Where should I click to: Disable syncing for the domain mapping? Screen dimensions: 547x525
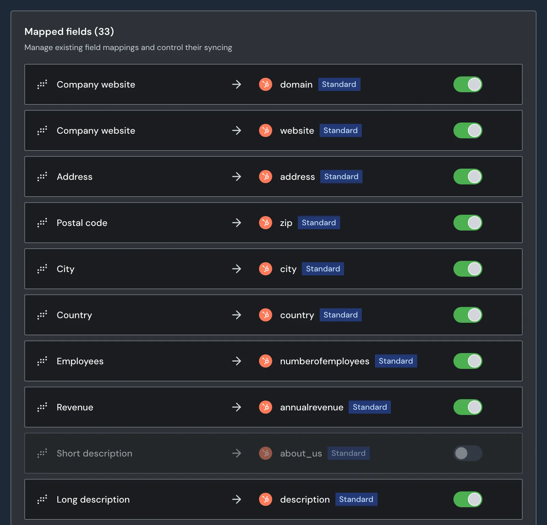coord(468,84)
